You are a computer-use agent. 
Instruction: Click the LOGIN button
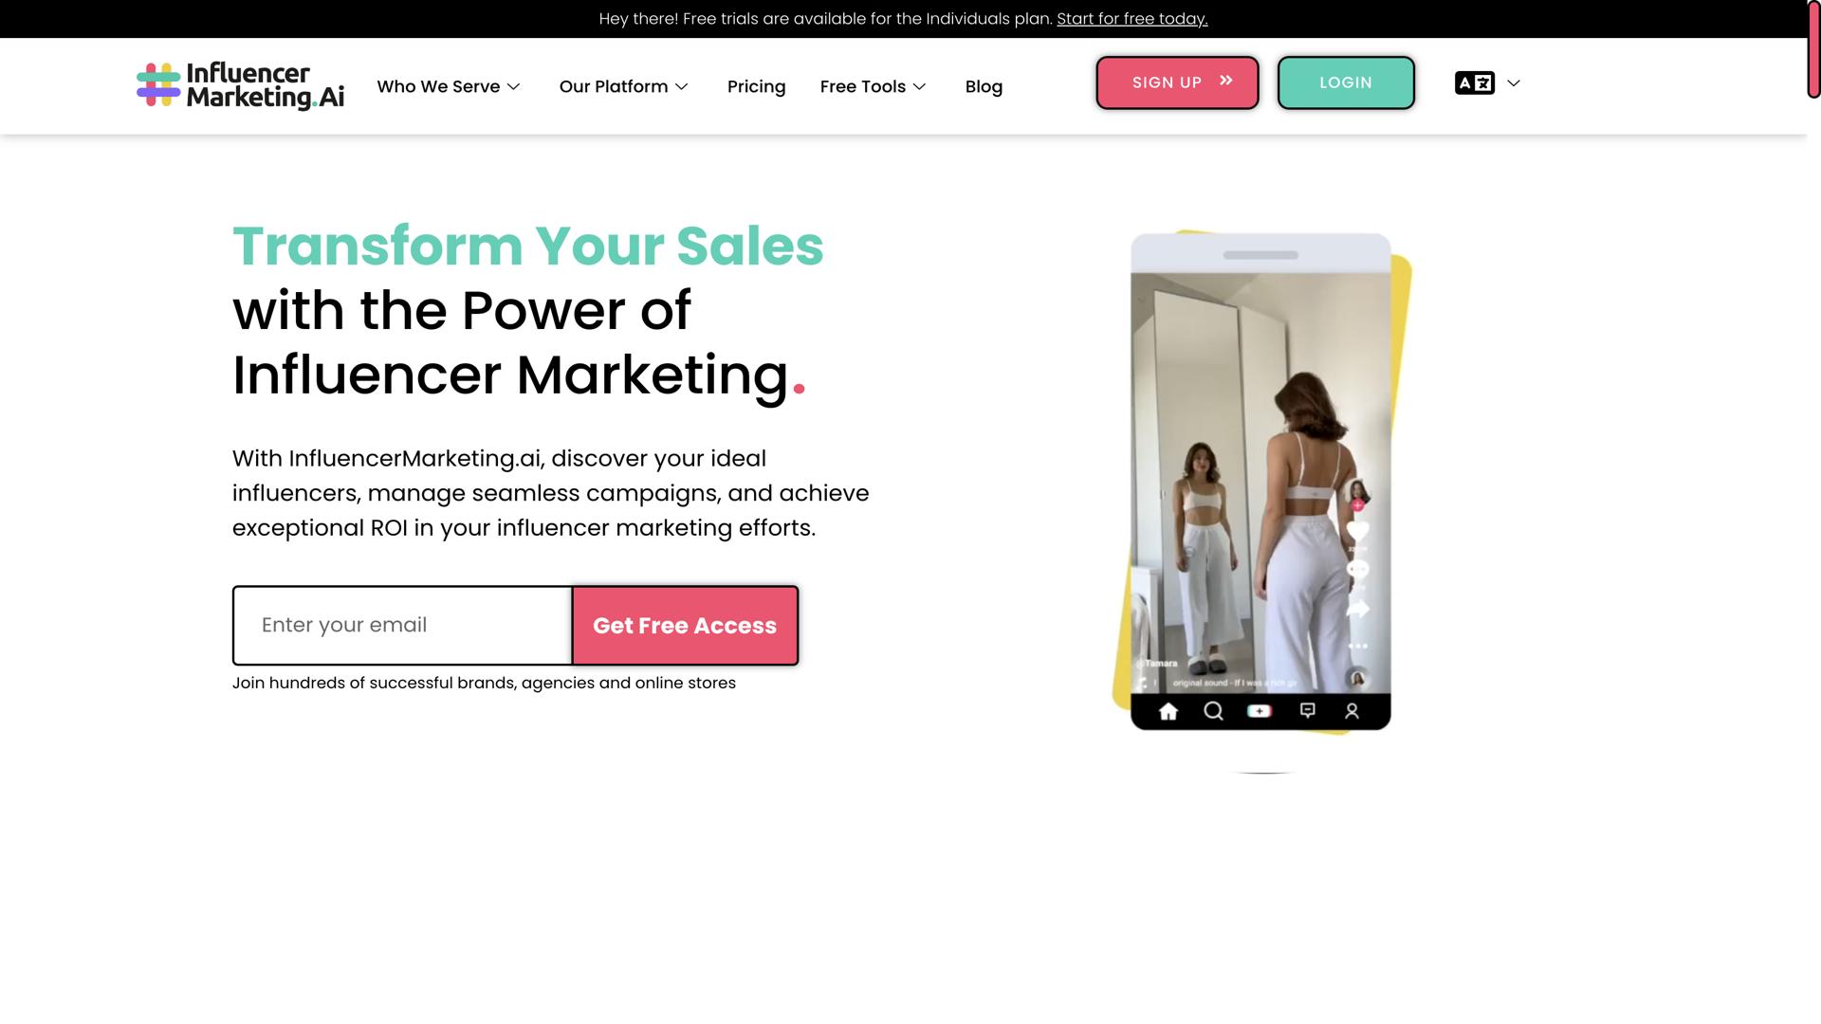[x=1346, y=82]
